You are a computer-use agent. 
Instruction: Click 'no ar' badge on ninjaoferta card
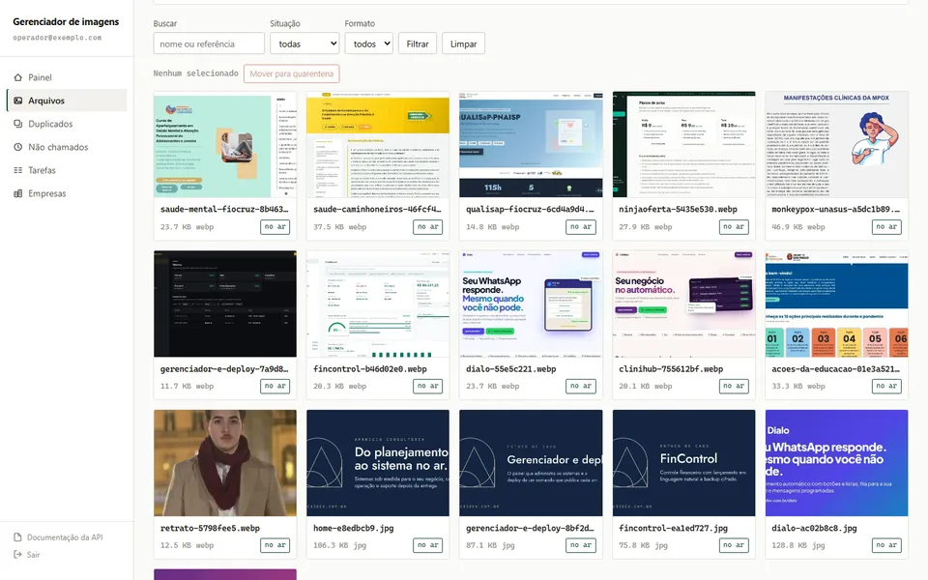point(734,226)
